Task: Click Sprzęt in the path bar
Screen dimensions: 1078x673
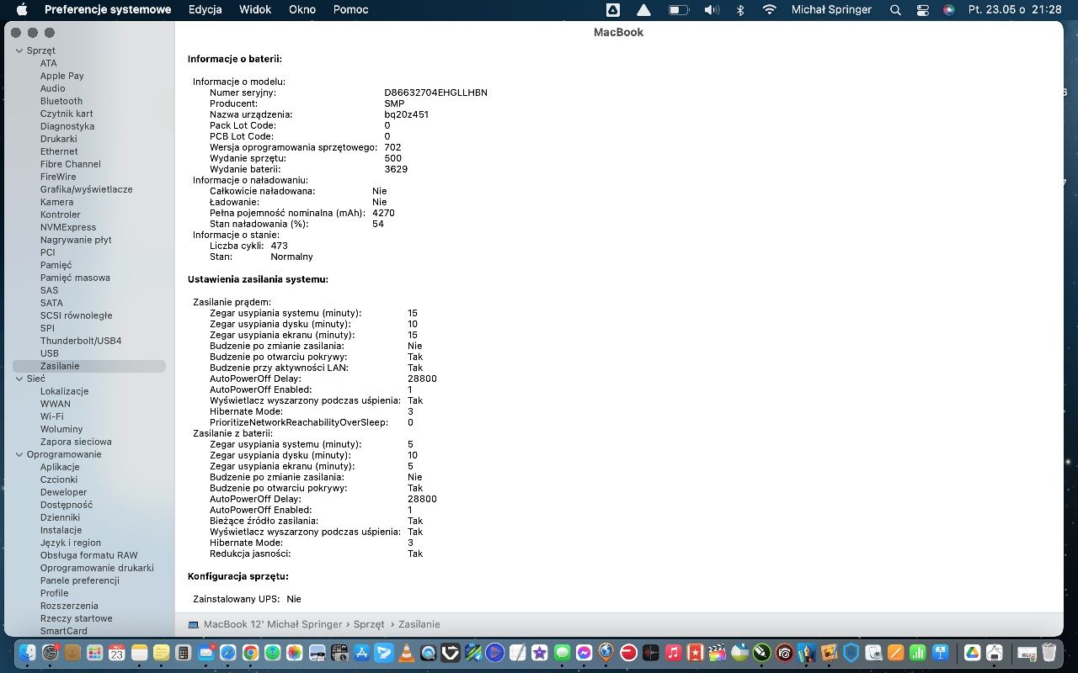Action: (369, 624)
